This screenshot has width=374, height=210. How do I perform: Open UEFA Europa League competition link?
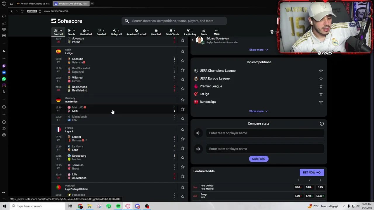click(214, 78)
